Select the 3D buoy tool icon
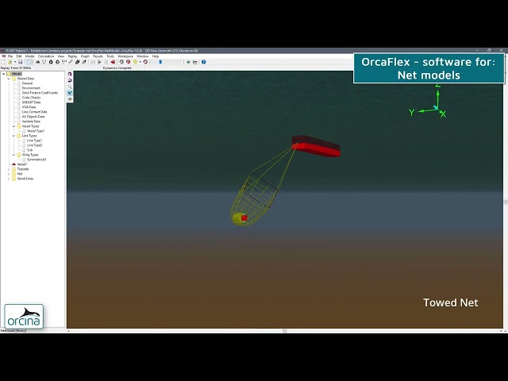The height and width of the screenshot is (381, 508). tap(57, 62)
